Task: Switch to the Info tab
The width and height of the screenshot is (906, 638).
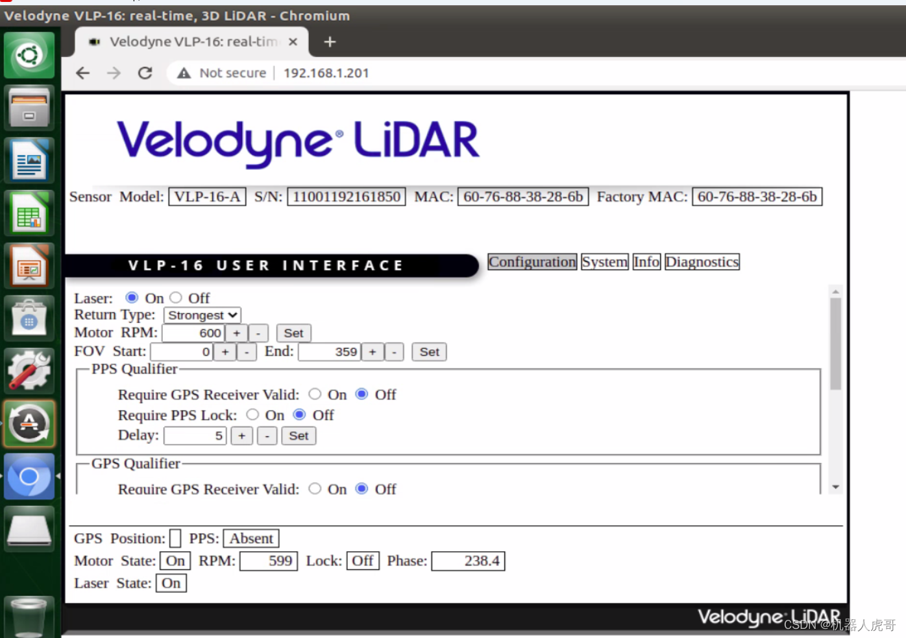Action: tap(646, 262)
